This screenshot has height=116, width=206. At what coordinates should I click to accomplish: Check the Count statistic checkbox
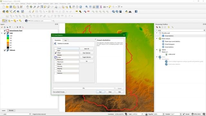56,48
